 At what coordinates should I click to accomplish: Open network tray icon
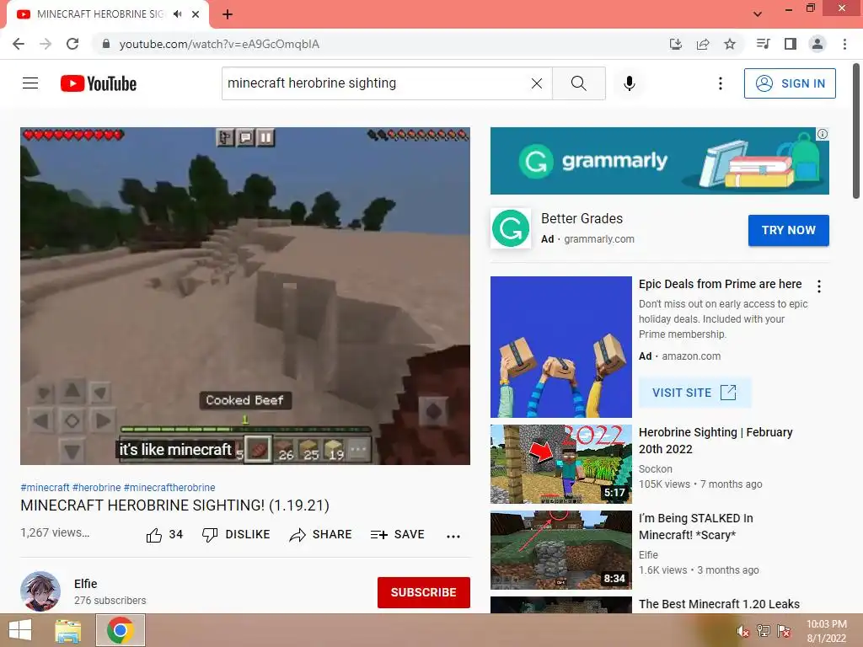pyautogui.click(x=763, y=631)
